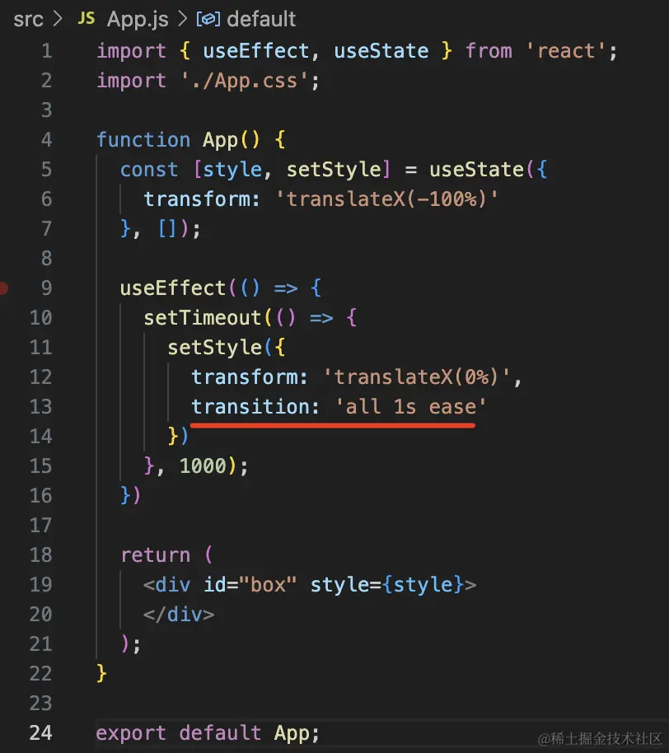
Task: Click useEffect in the import statement
Action: (x=256, y=51)
